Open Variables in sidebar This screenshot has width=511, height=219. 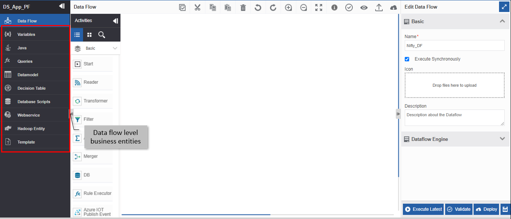coord(35,34)
